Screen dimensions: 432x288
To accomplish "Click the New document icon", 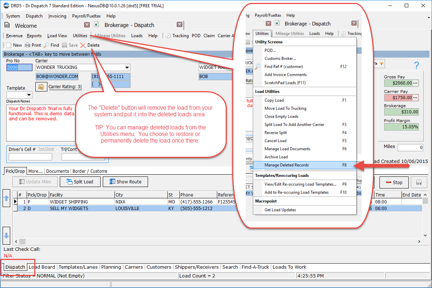I will coord(9,45).
